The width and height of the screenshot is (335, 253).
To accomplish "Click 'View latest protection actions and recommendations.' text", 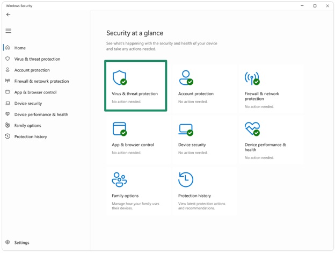I will [201, 206].
